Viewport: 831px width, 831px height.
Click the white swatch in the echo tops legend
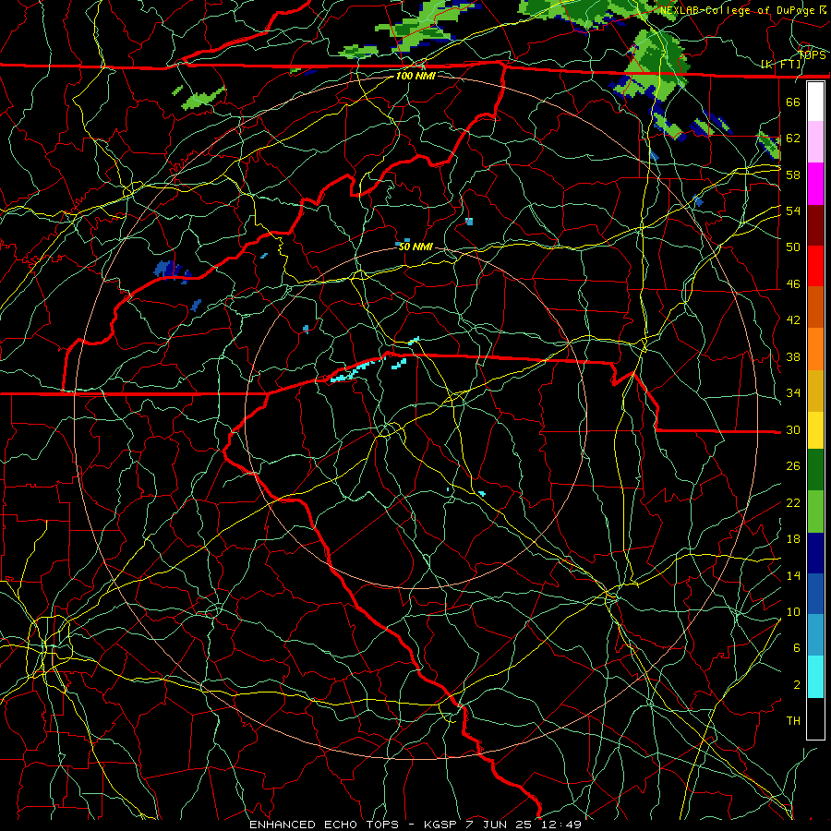(x=815, y=102)
